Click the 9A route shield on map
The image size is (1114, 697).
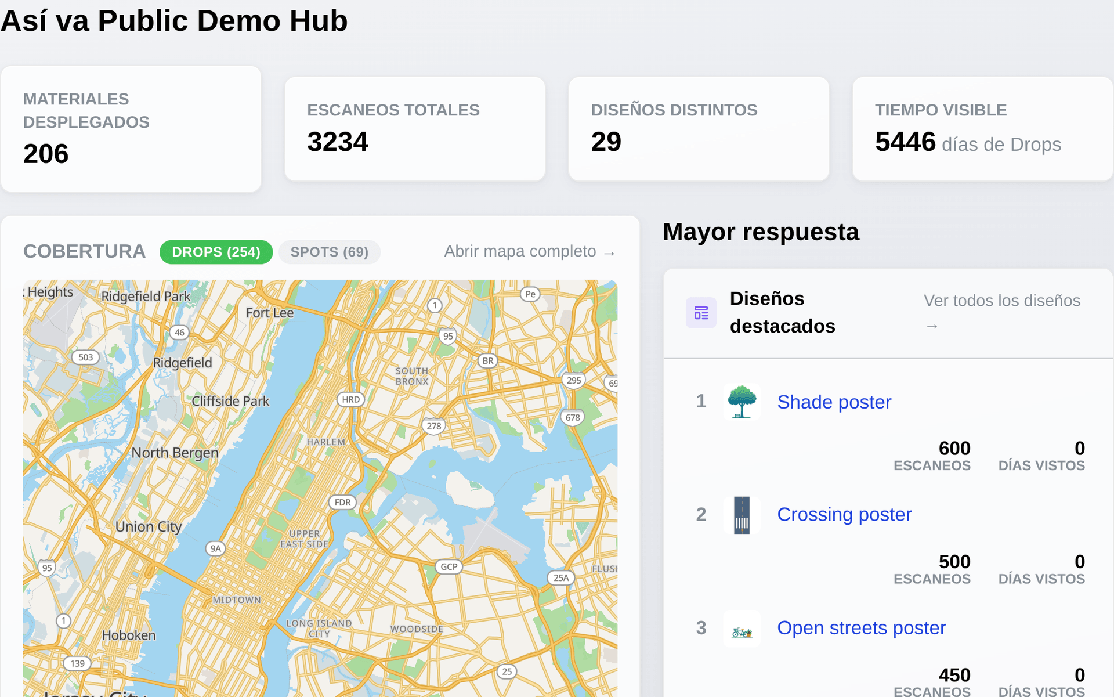tap(216, 548)
